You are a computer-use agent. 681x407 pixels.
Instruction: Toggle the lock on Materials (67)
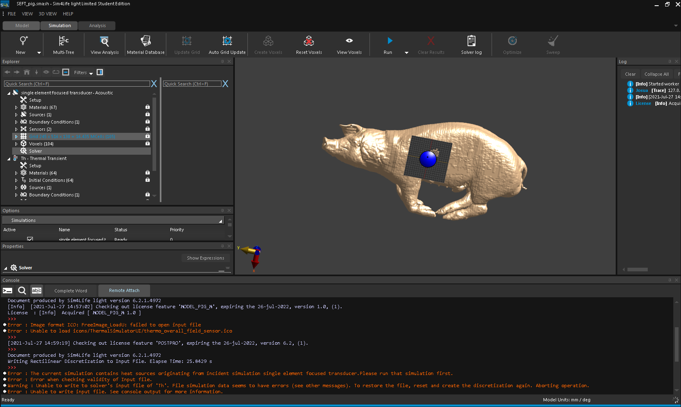coord(148,107)
